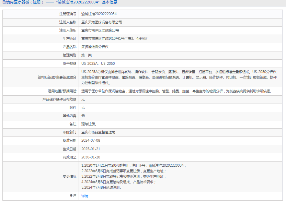Screen dimensions: 286x202
Task: Select approval date 2024-07-08
Action: tap(91, 140)
